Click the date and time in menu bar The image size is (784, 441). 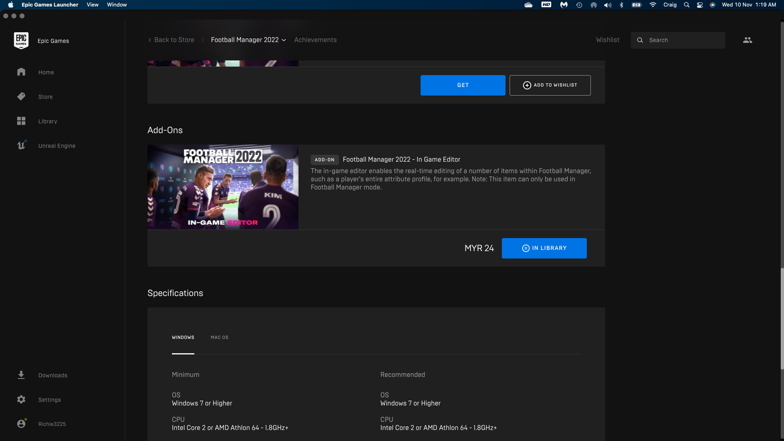[x=749, y=5]
